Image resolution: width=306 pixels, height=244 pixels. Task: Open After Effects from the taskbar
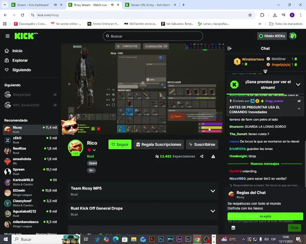coord(179,239)
